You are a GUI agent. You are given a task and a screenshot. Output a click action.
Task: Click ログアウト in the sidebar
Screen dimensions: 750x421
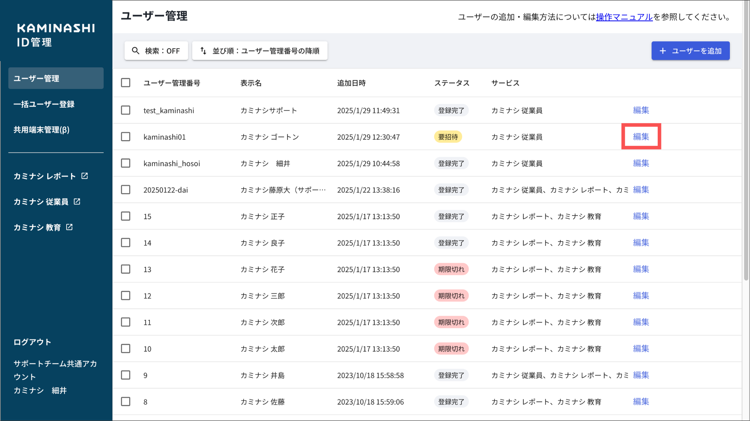pos(32,342)
